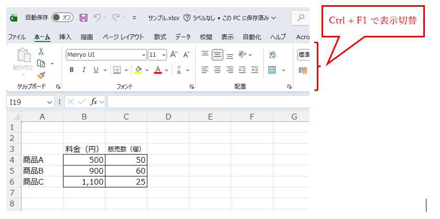Screen dimensions: 440x219
Task: Select cell B4 containing 500
Action: [84, 160]
